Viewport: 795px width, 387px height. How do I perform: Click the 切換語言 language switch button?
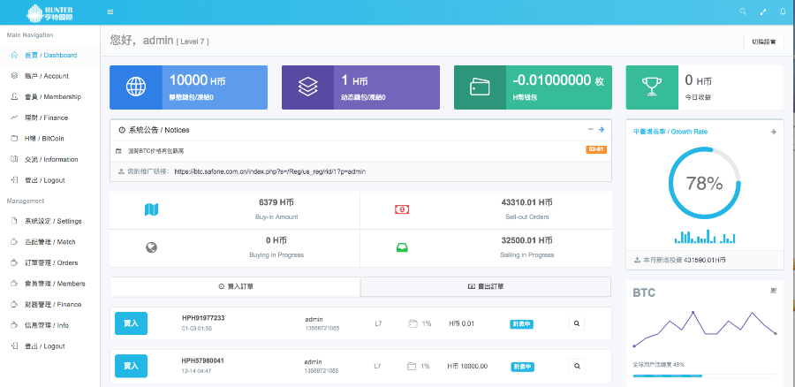point(763,42)
